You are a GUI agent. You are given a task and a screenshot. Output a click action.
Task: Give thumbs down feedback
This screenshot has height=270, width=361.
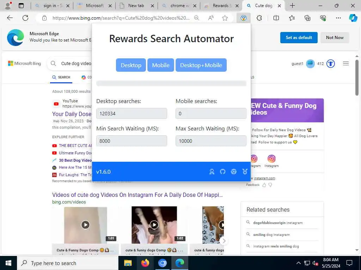coord(270,185)
